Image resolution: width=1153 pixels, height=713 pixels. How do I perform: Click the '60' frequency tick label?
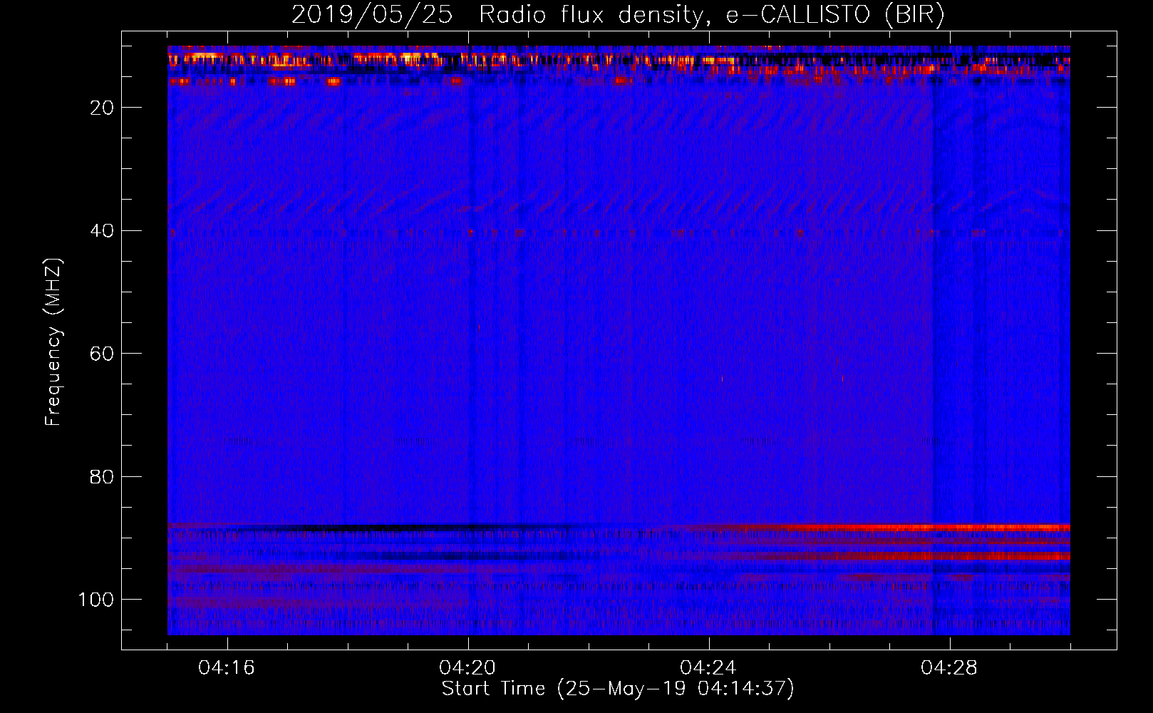click(103, 354)
